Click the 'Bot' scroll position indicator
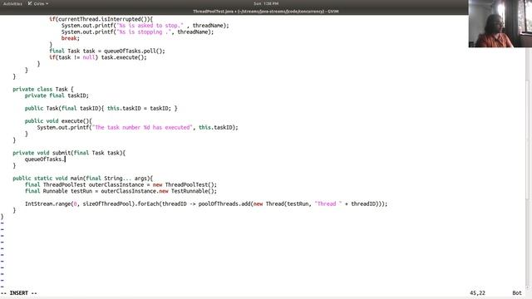Viewport: 532px width, 299px height. (x=517, y=293)
